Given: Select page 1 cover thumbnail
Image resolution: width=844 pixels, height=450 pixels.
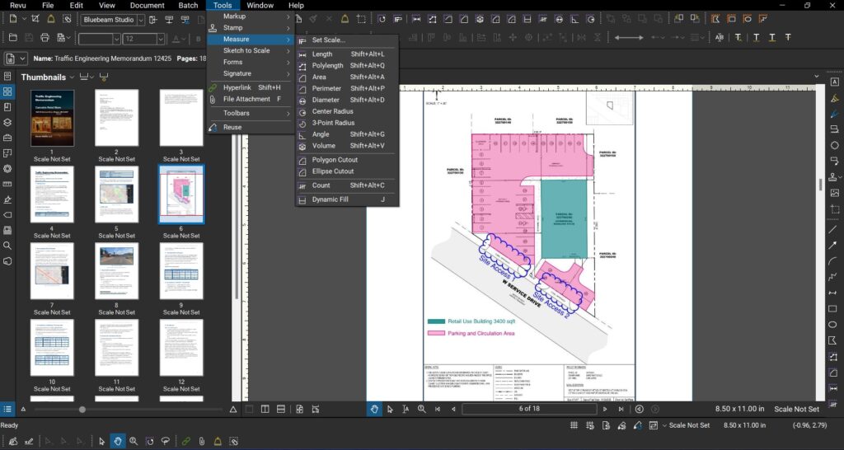Looking at the screenshot, I should [52, 118].
